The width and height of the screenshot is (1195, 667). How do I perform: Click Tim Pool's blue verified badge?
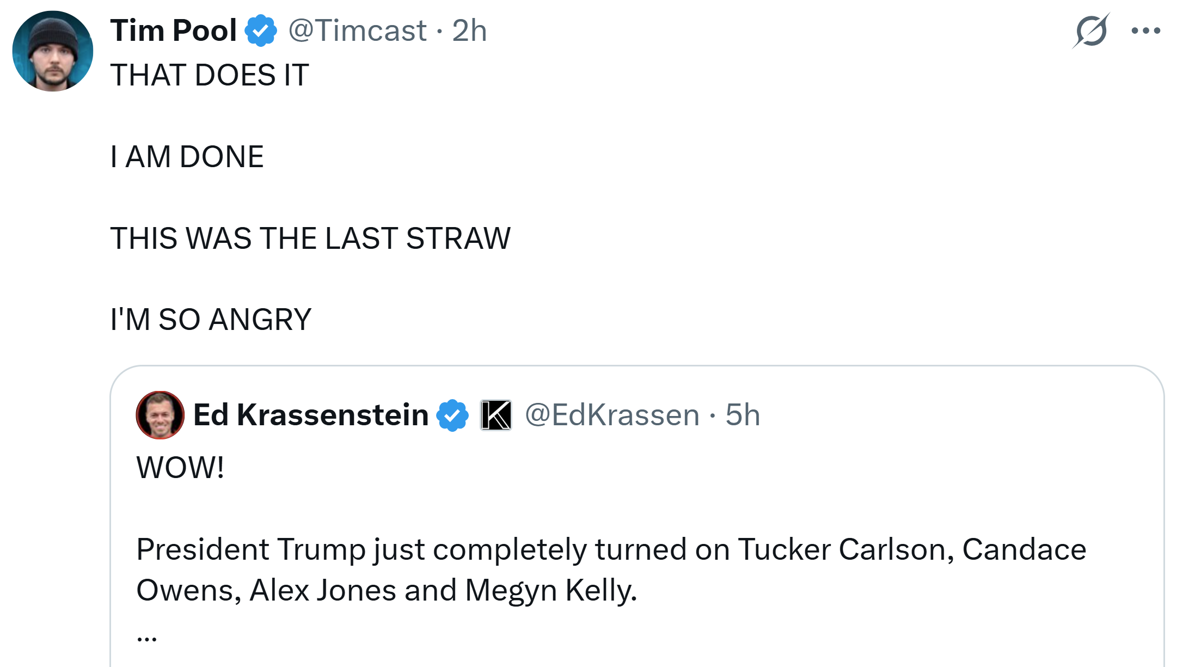point(261,30)
